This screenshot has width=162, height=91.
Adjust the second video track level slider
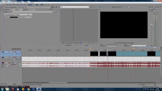[14, 59]
